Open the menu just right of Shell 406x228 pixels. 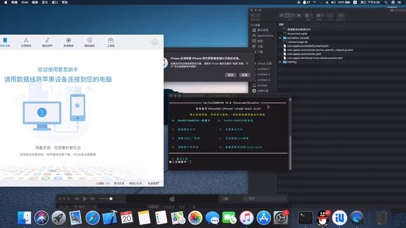tap(35, 3)
